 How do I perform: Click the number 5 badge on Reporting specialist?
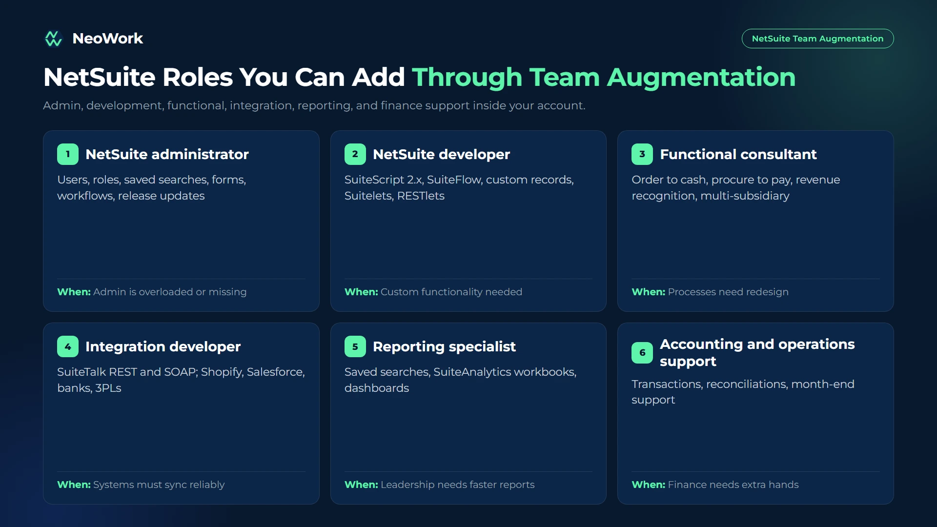click(355, 346)
